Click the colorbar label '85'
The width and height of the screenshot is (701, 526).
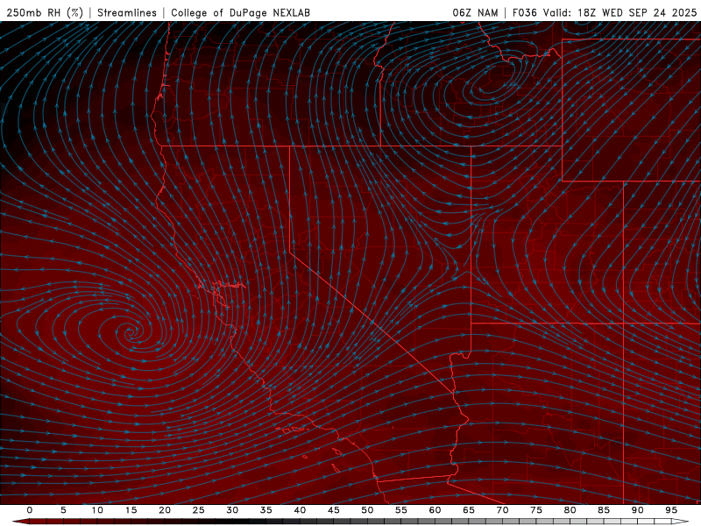pos(604,510)
